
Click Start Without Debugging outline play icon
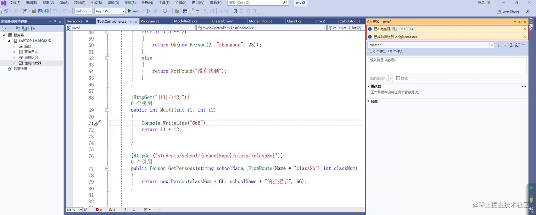click(x=149, y=11)
